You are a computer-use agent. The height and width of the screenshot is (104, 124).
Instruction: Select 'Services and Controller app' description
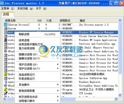tap(97, 44)
